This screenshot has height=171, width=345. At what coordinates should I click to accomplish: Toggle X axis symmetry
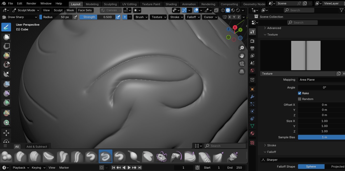click(x=230, y=17)
